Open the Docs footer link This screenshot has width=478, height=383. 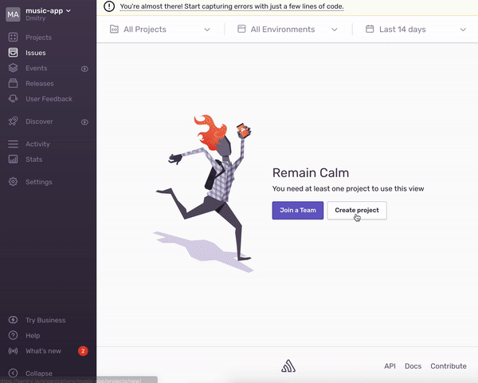pos(413,366)
